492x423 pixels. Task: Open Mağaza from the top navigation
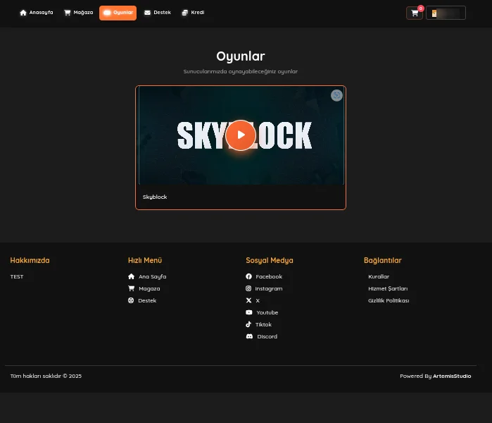(x=78, y=13)
